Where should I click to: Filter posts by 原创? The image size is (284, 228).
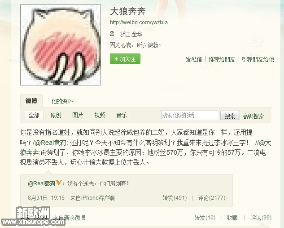pos(56,115)
